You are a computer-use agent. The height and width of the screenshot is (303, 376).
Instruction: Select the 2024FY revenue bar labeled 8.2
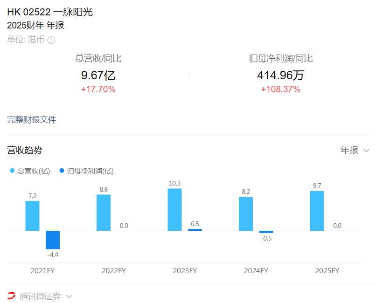[x=246, y=214]
